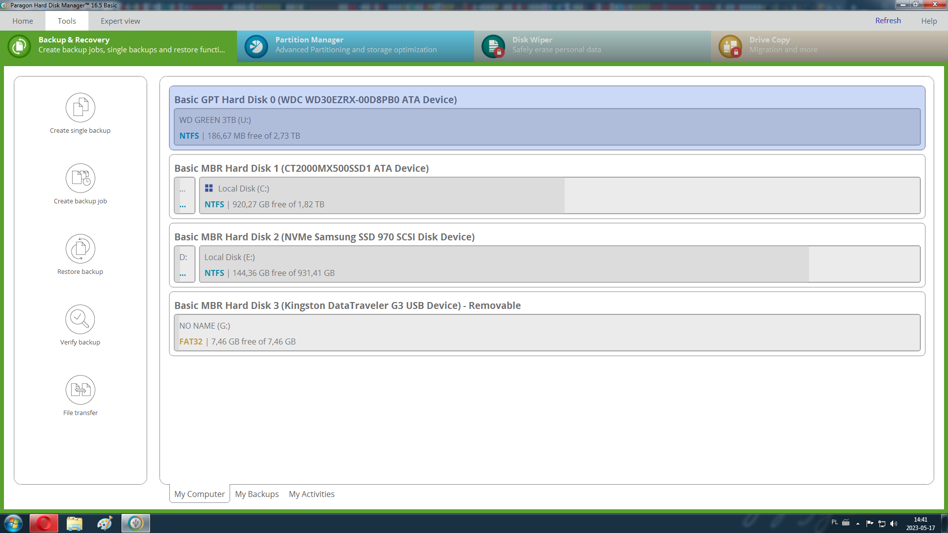Click the Create single backup icon
This screenshot has width=948, height=533.
click(x=80, y=108)
